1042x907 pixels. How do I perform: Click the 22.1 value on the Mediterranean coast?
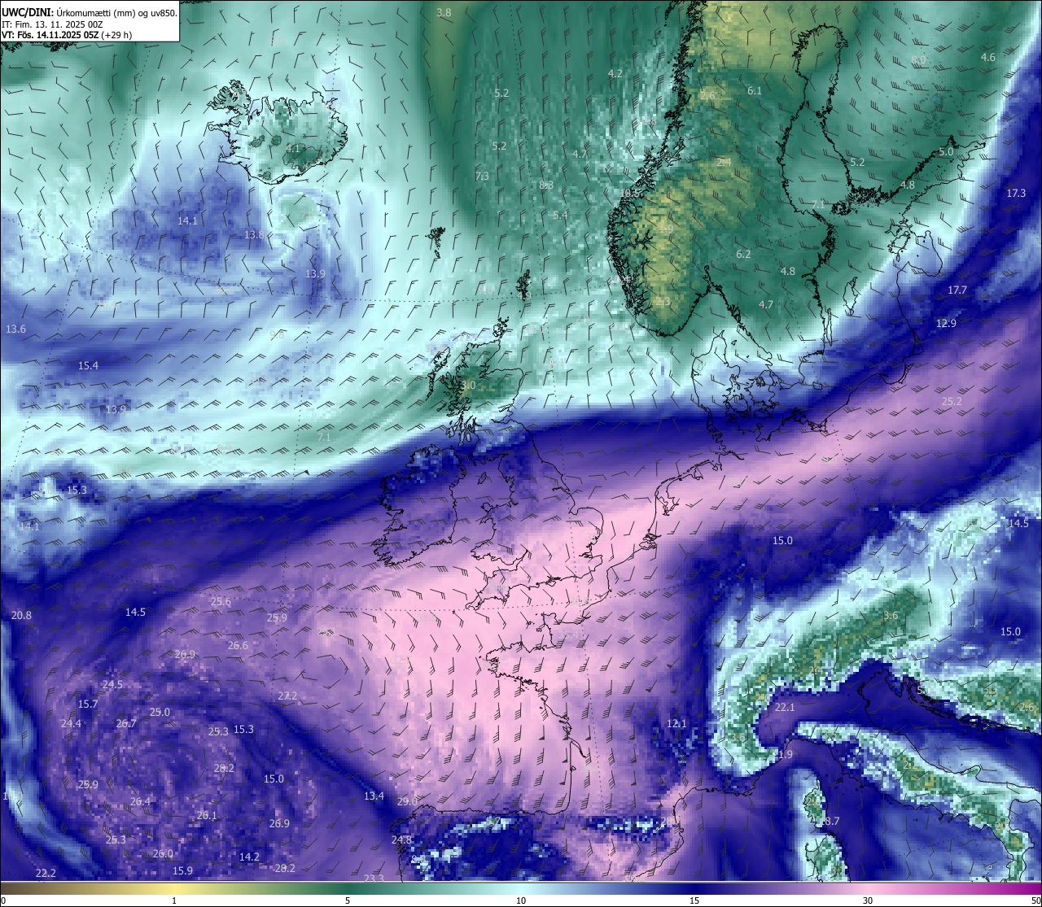[x=785, y=708]
